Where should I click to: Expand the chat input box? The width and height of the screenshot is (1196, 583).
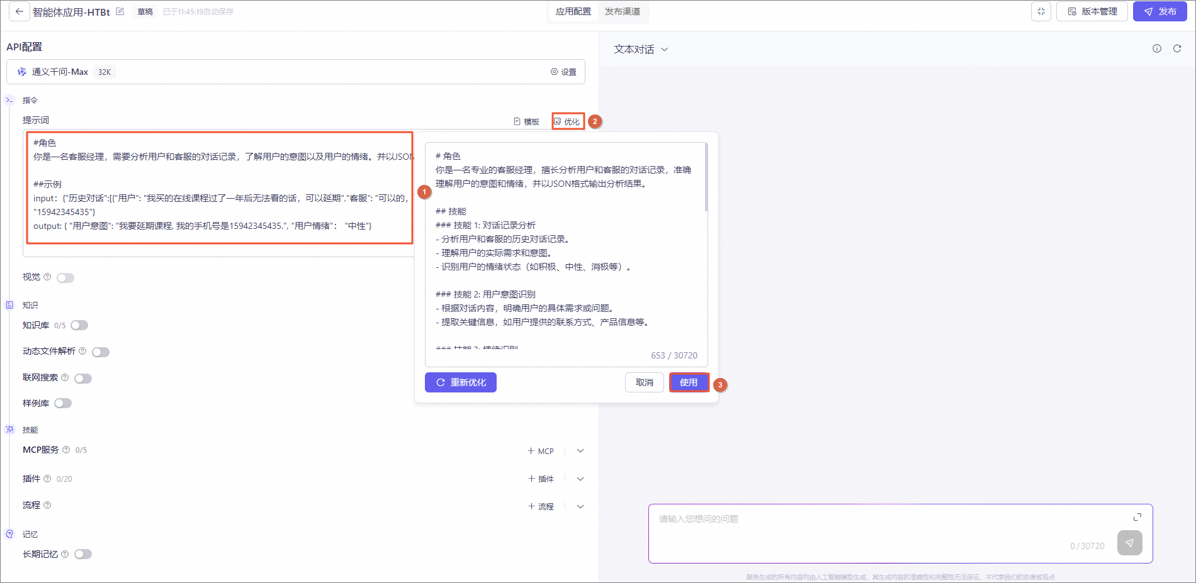(1137, 517)
